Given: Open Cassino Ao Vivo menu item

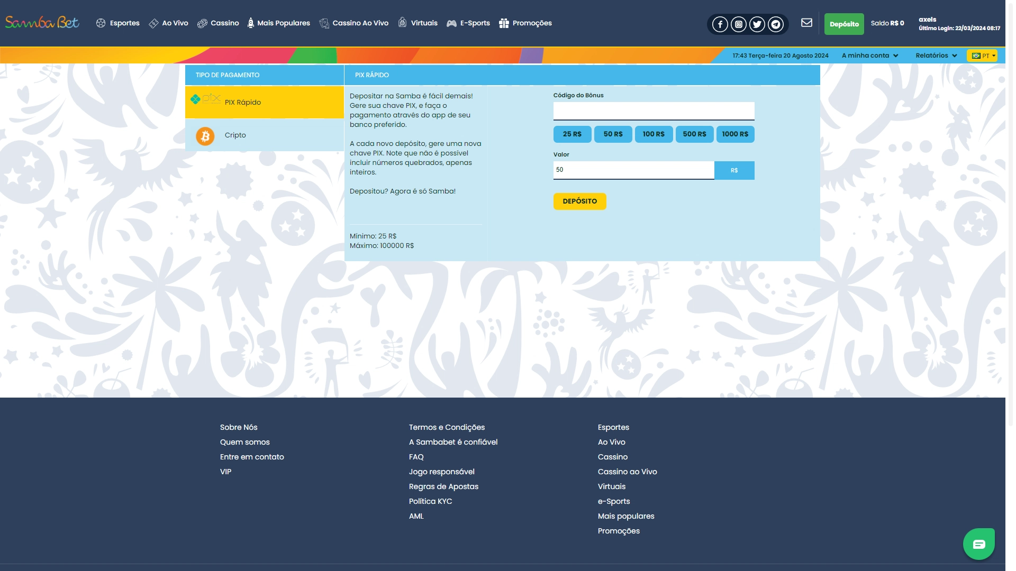Looking at the screenshot, I should tap(360, 23).
